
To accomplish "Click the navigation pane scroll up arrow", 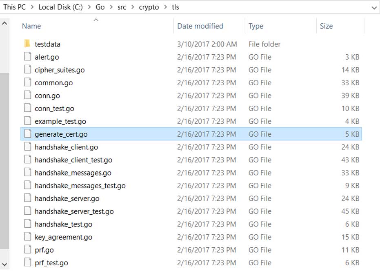I will (4, 24).
